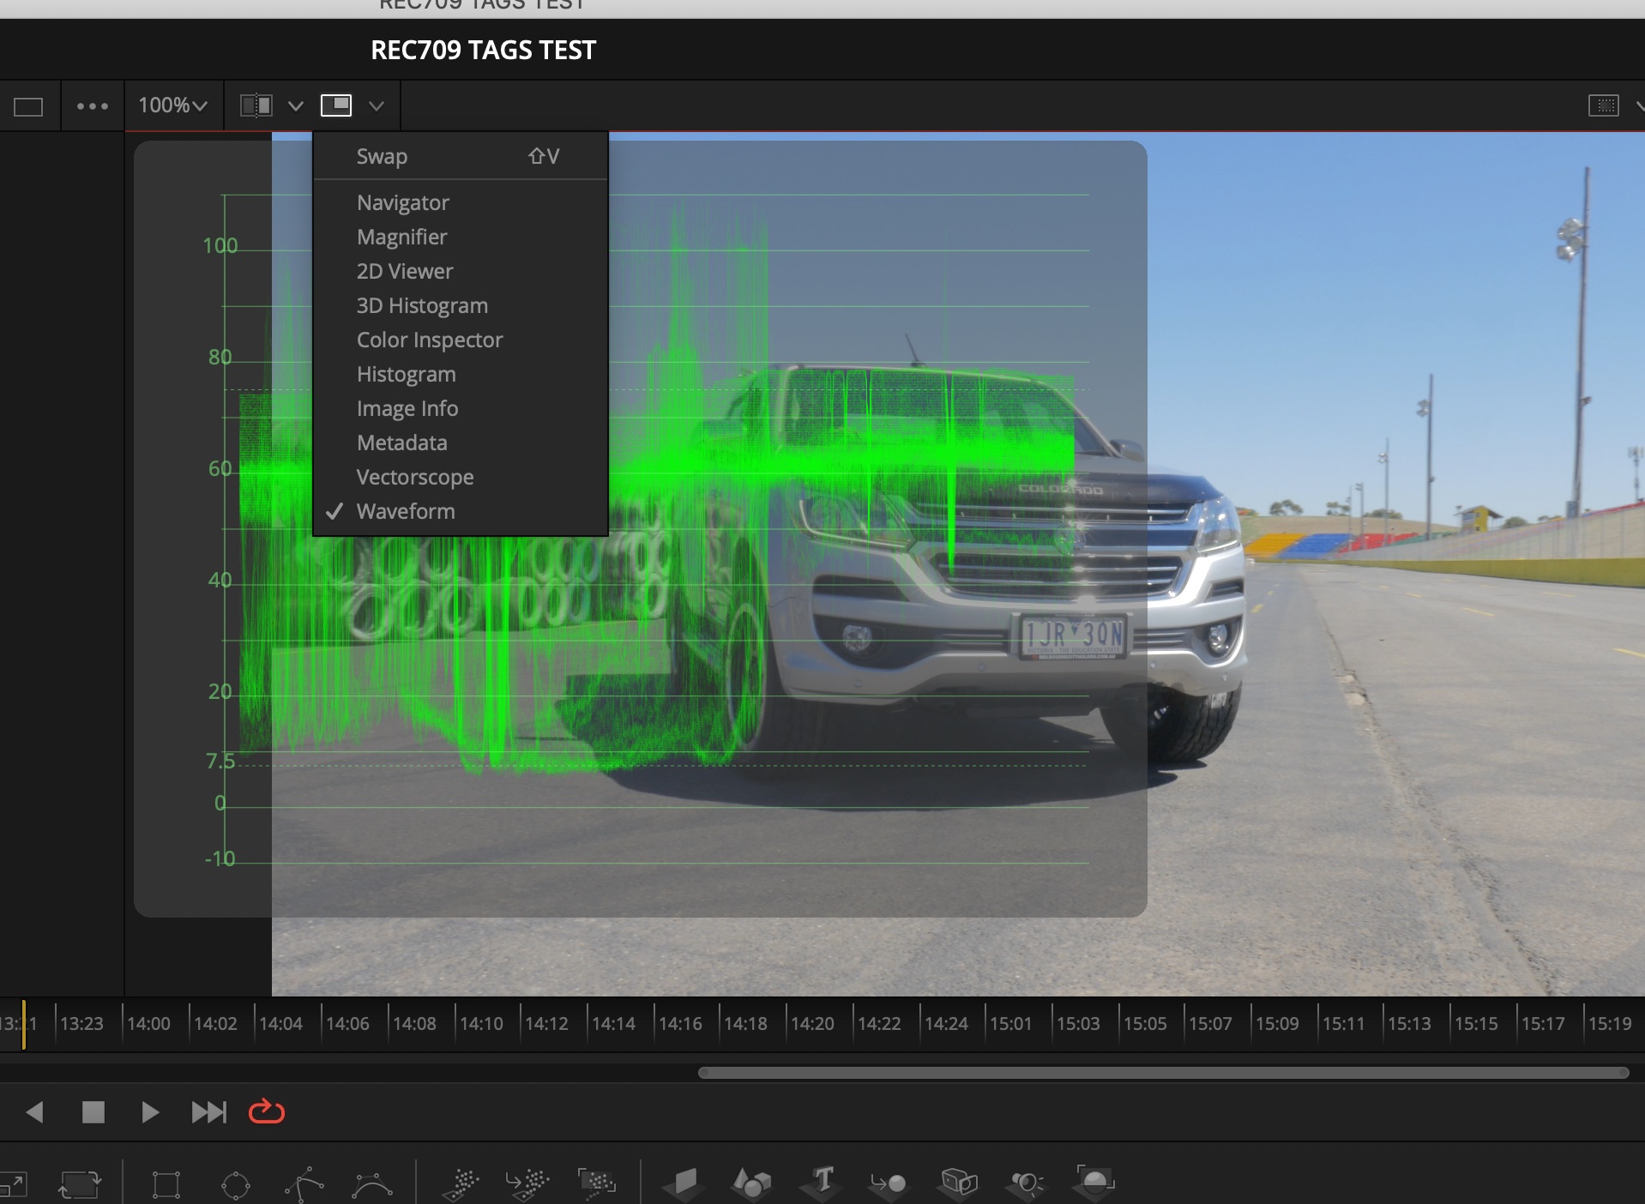Select Histogram from SubView list
1645x1204 pixels.
461,374
